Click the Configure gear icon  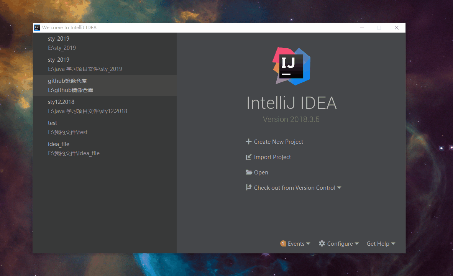point(322,243)
